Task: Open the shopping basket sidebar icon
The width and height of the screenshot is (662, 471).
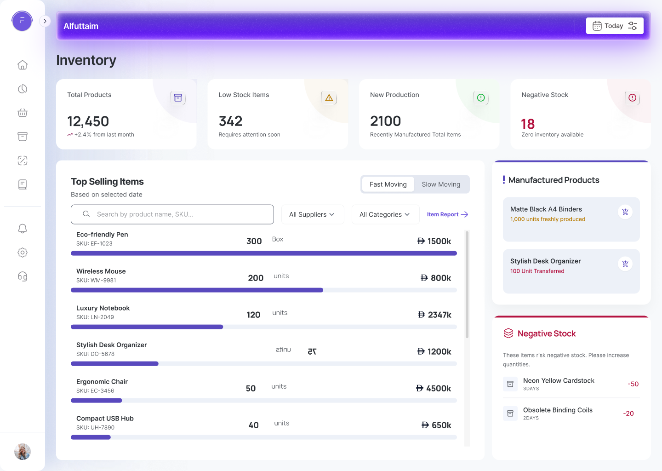Action: [23, 113]
